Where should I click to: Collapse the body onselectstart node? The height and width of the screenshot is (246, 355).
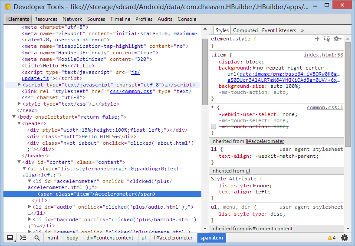point(14,117)
